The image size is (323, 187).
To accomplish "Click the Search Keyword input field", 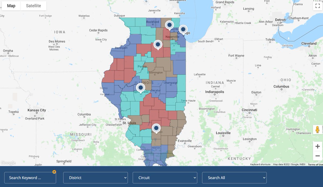I will point(30,178).
